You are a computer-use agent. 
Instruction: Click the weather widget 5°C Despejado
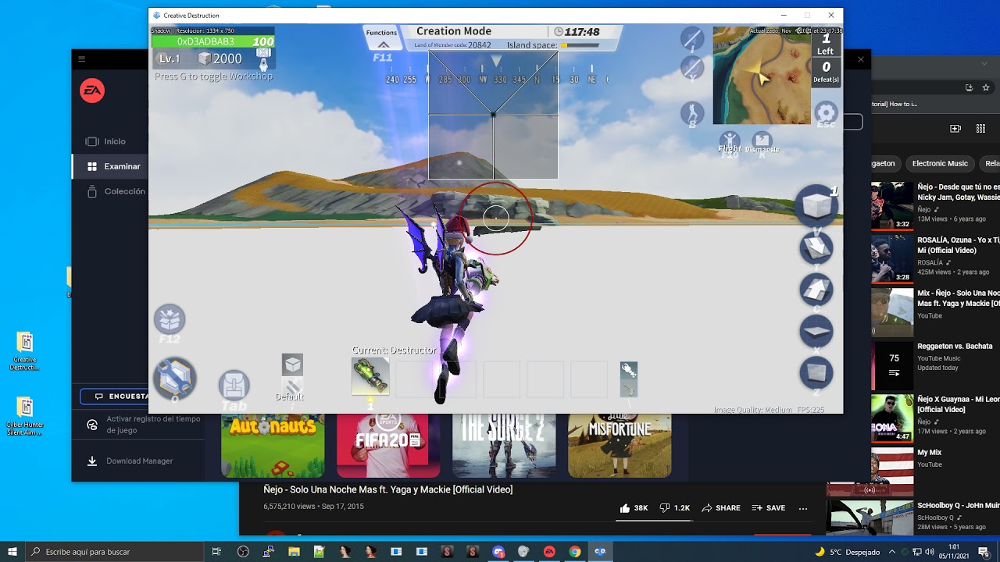846,552
